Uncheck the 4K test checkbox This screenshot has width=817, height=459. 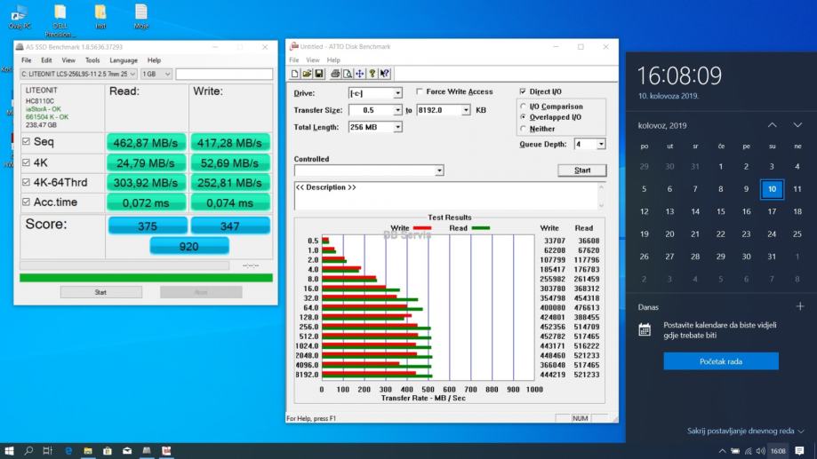coord(26,162)
